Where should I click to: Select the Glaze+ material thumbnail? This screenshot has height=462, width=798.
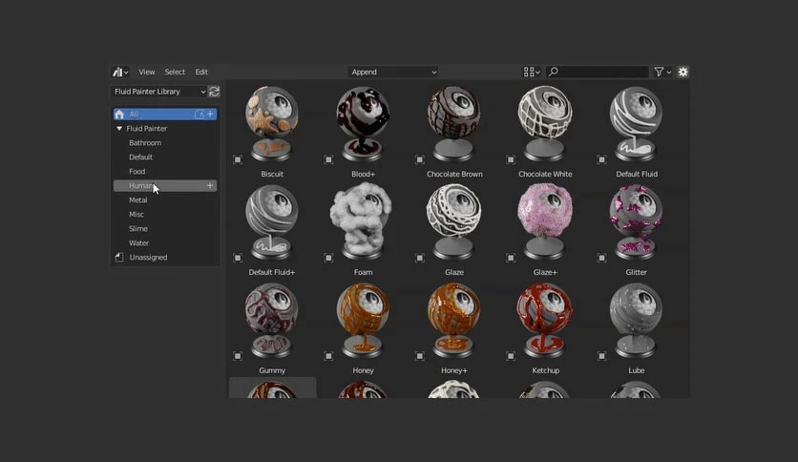point(545,222)
